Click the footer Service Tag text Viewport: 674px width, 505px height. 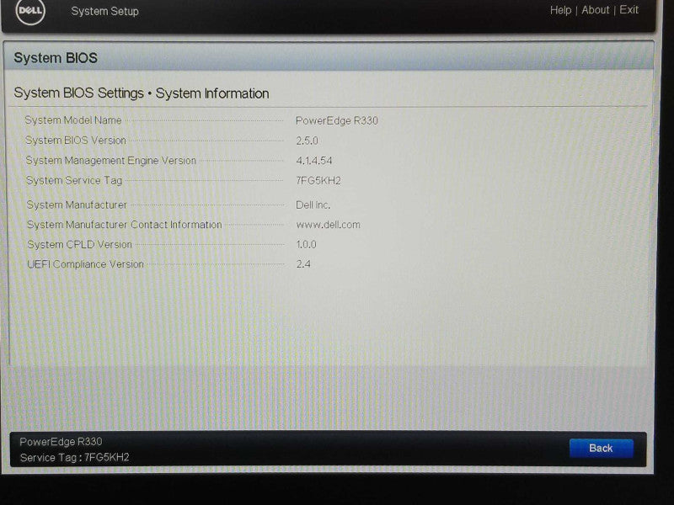[74, 457]
